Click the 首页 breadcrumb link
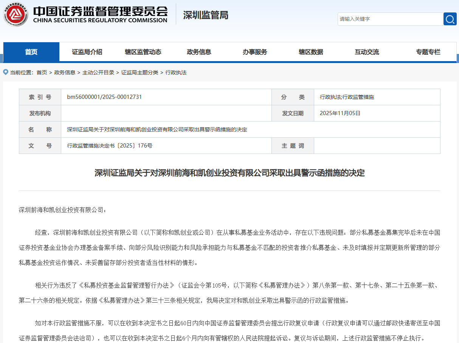 tap(42, 72)
